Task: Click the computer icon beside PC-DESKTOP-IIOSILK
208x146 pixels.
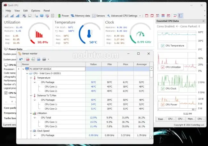Action: pos(27,69)
